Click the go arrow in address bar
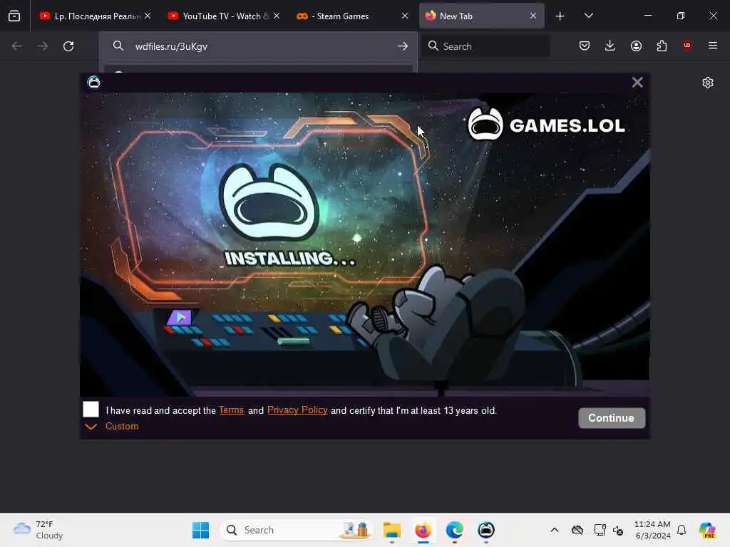 click(403, 46)
